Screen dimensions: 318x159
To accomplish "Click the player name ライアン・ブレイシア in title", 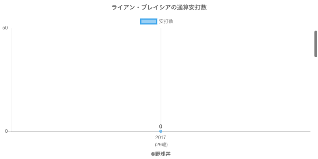I will coord(139,8).
